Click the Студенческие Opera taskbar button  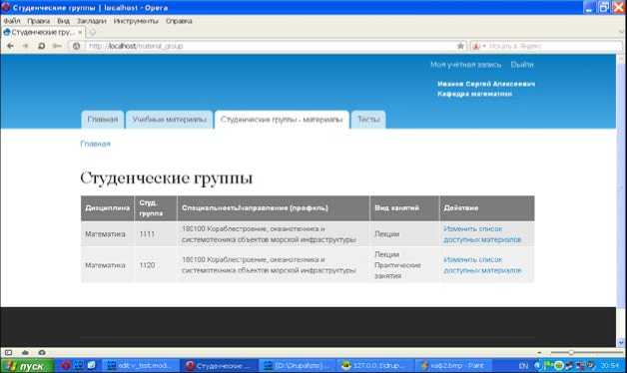218,365
